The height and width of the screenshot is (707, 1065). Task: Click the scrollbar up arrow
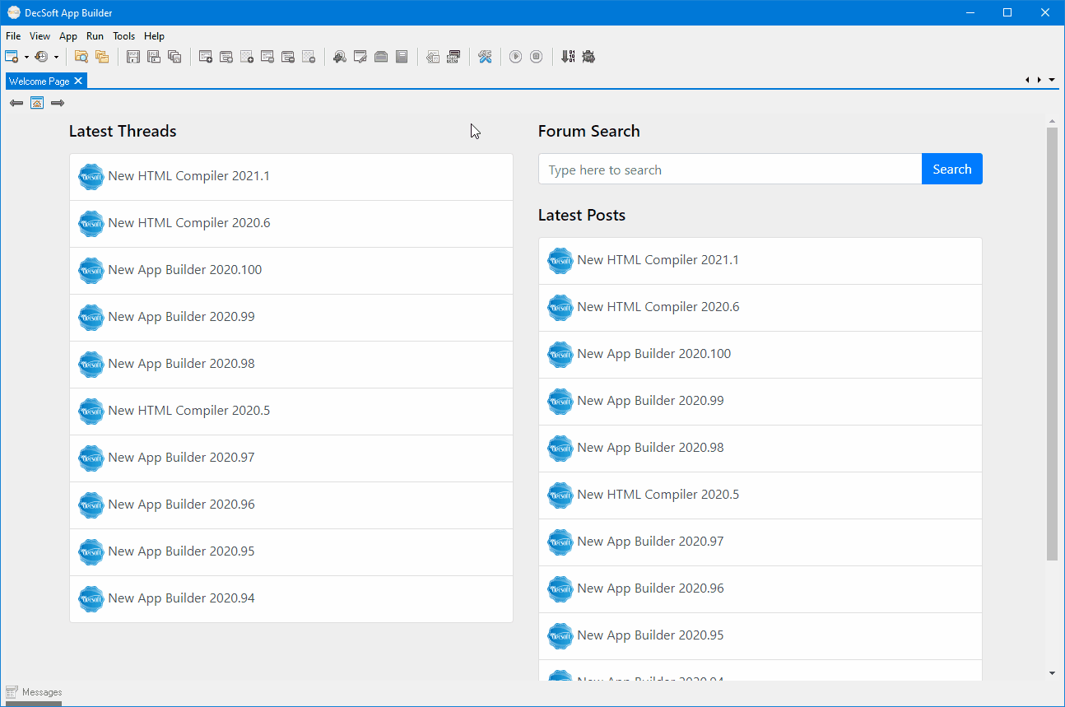tap(1052, 122)
